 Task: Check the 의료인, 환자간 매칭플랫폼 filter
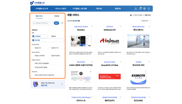click(48, 63)
